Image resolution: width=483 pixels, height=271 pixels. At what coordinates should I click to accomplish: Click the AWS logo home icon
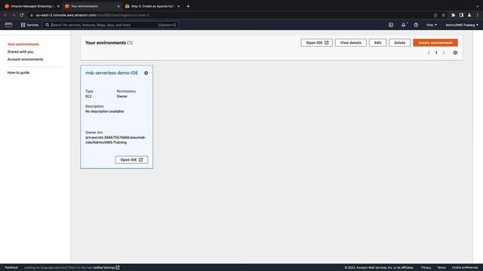tap(8, 25)
